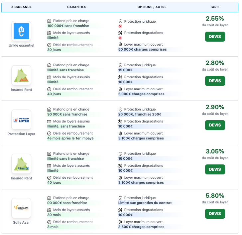
Task: Open the DEVIS for the 3.05% Allianz offer
Action: [x=215, y=169]
